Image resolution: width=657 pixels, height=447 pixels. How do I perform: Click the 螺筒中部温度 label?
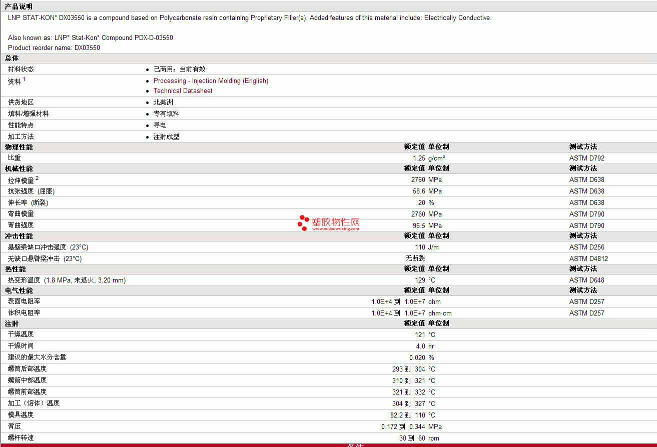(28, 380)
